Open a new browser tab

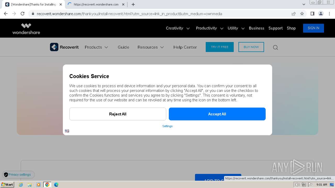(x=133, y=4)
